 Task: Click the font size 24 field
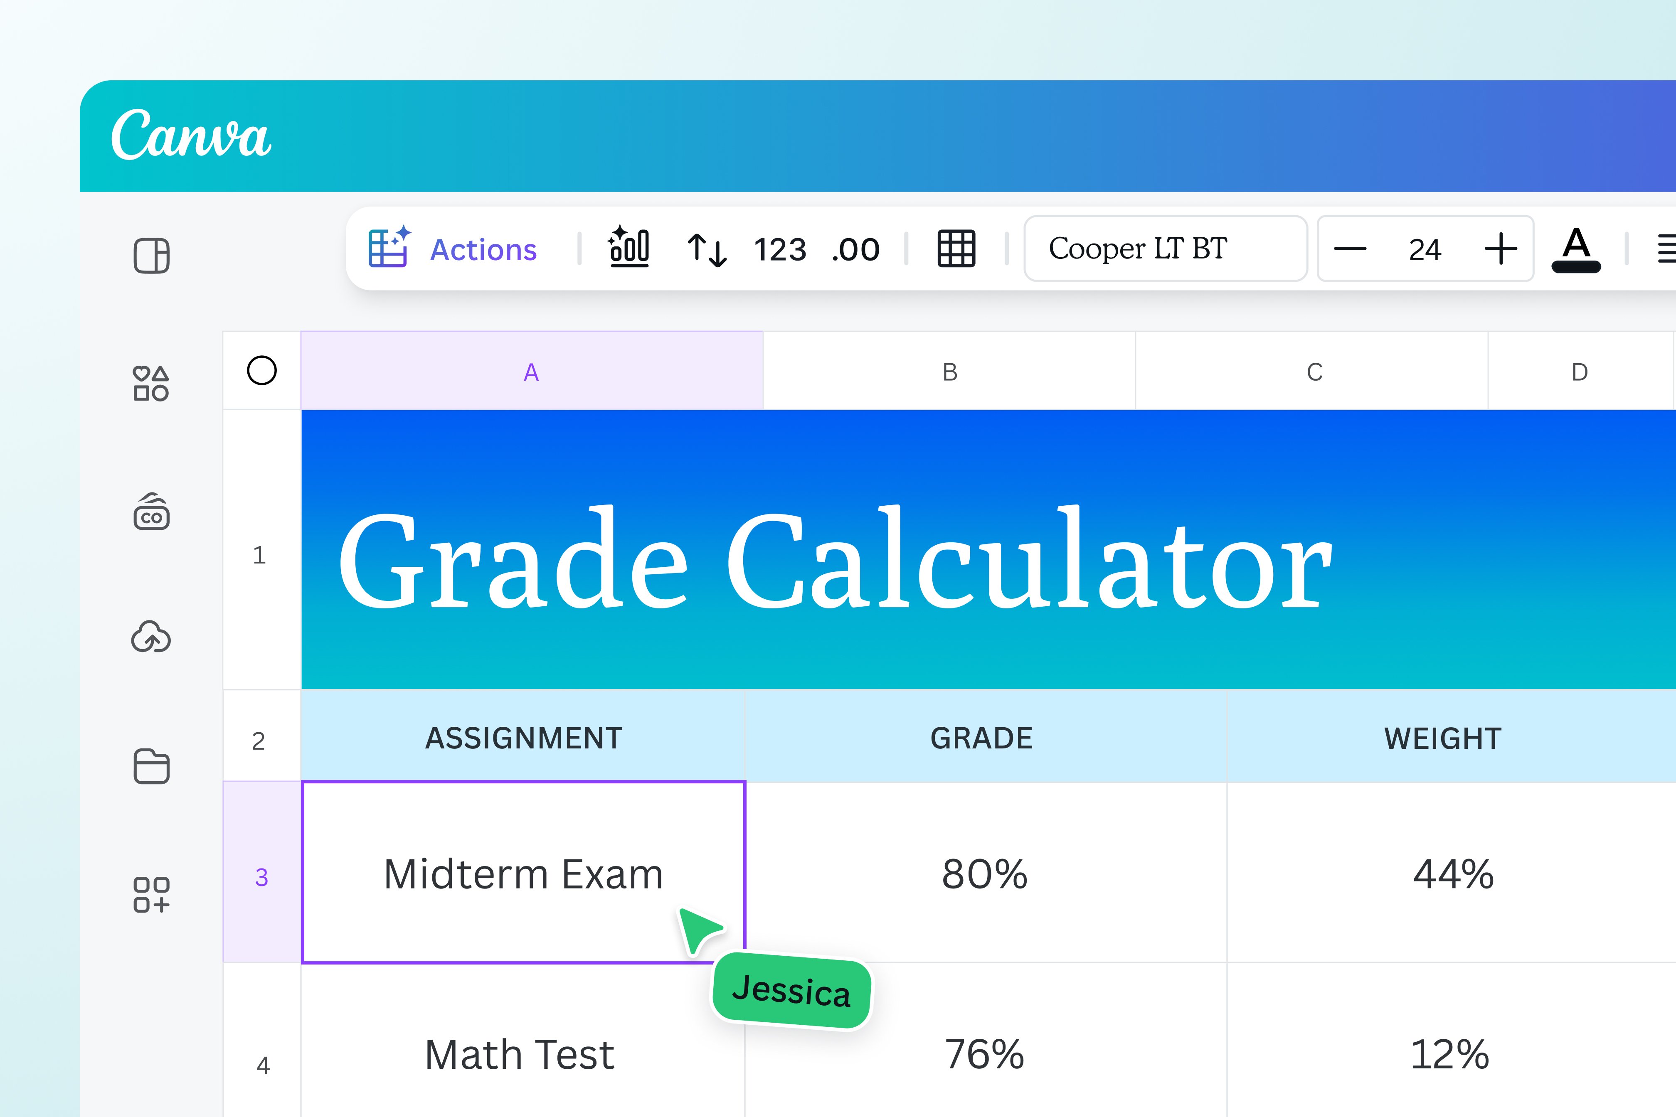click(1425, 250)
